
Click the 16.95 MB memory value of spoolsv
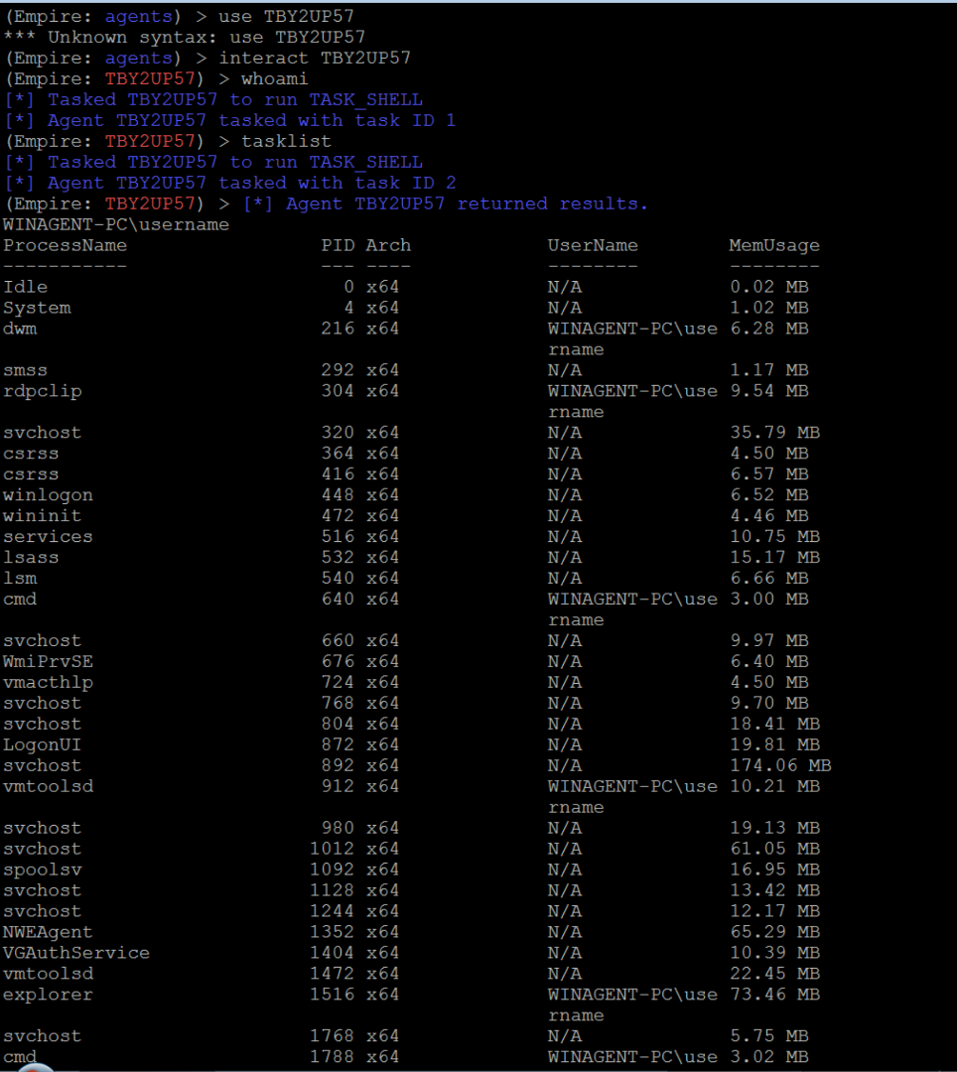(774, 870)
